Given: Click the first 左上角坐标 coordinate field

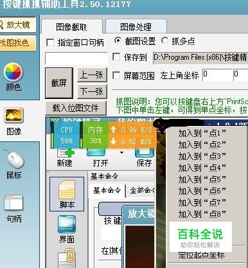Looking at the screenshot, I should pos(217,75).
